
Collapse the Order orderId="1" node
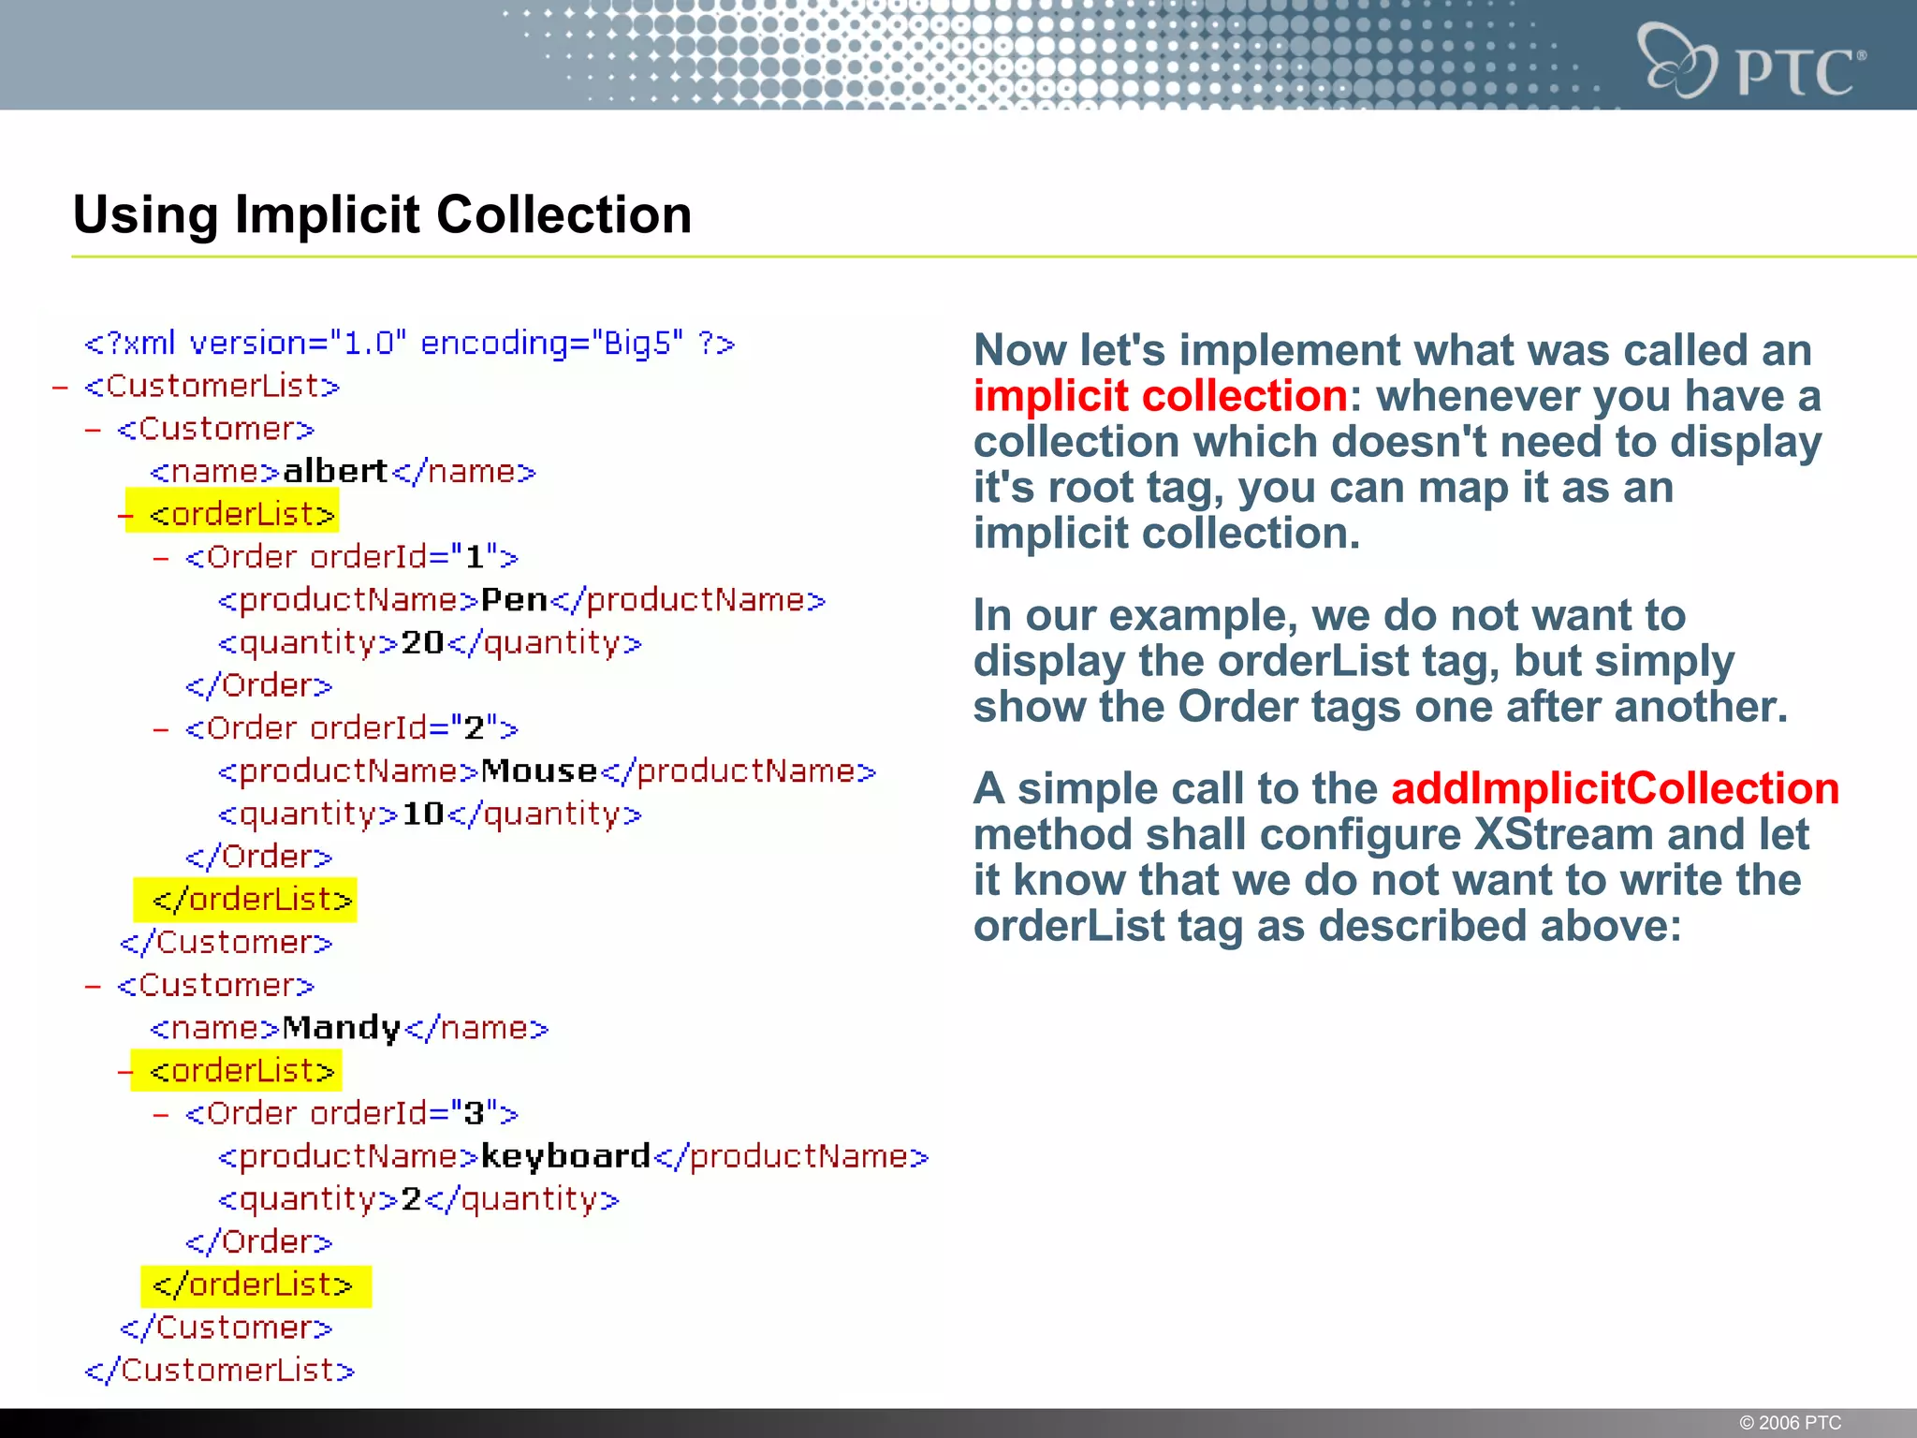161,558
